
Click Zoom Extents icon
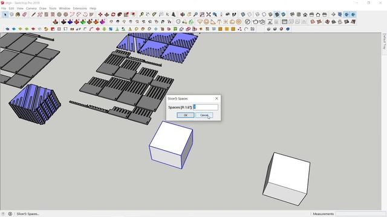point(209,14)
